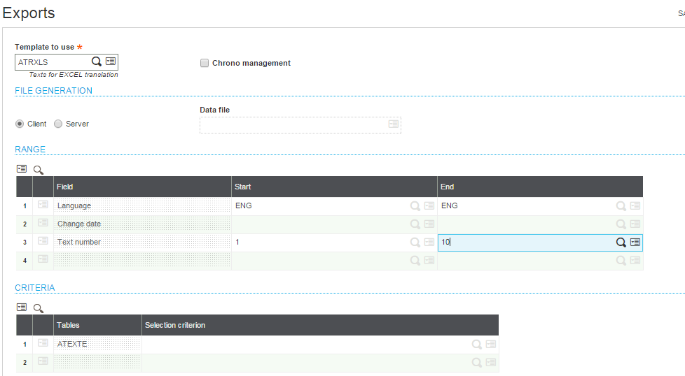Click the lookup icon in Language Start cell
Screen dimensions: 685x376
point(415,206)
